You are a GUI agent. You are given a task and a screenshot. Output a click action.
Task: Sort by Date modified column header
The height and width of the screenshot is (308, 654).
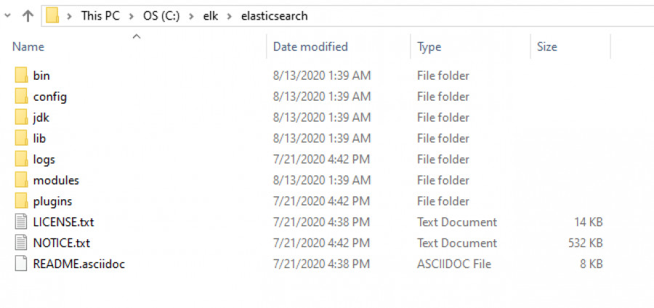click(310, 47)
